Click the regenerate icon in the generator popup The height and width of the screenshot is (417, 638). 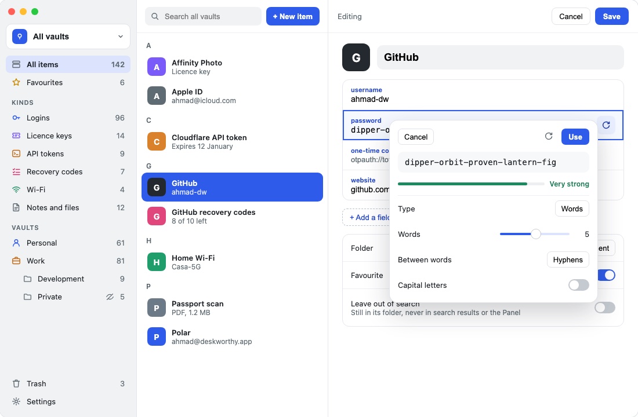coord(549,136)
